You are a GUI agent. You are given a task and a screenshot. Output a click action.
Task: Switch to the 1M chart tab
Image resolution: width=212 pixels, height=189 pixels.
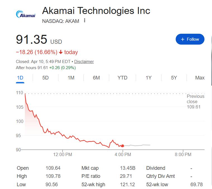point(71,78)
